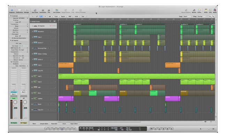Collapse the SC Impulse track parameters

pyautogui.click(x=10, y=40)
